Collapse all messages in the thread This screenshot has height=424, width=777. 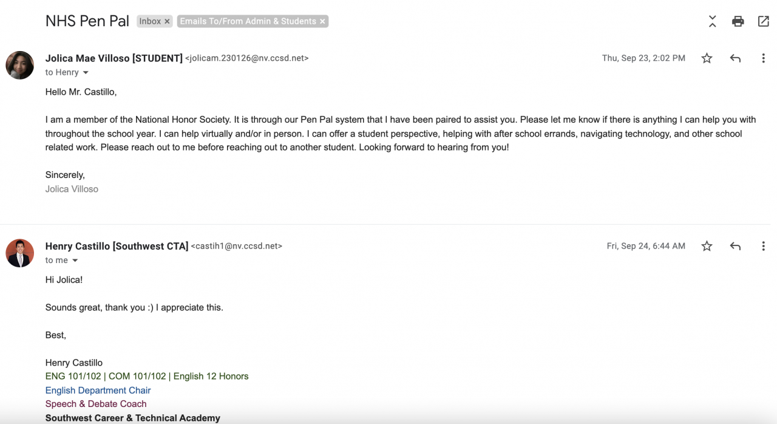coord(712,21)
